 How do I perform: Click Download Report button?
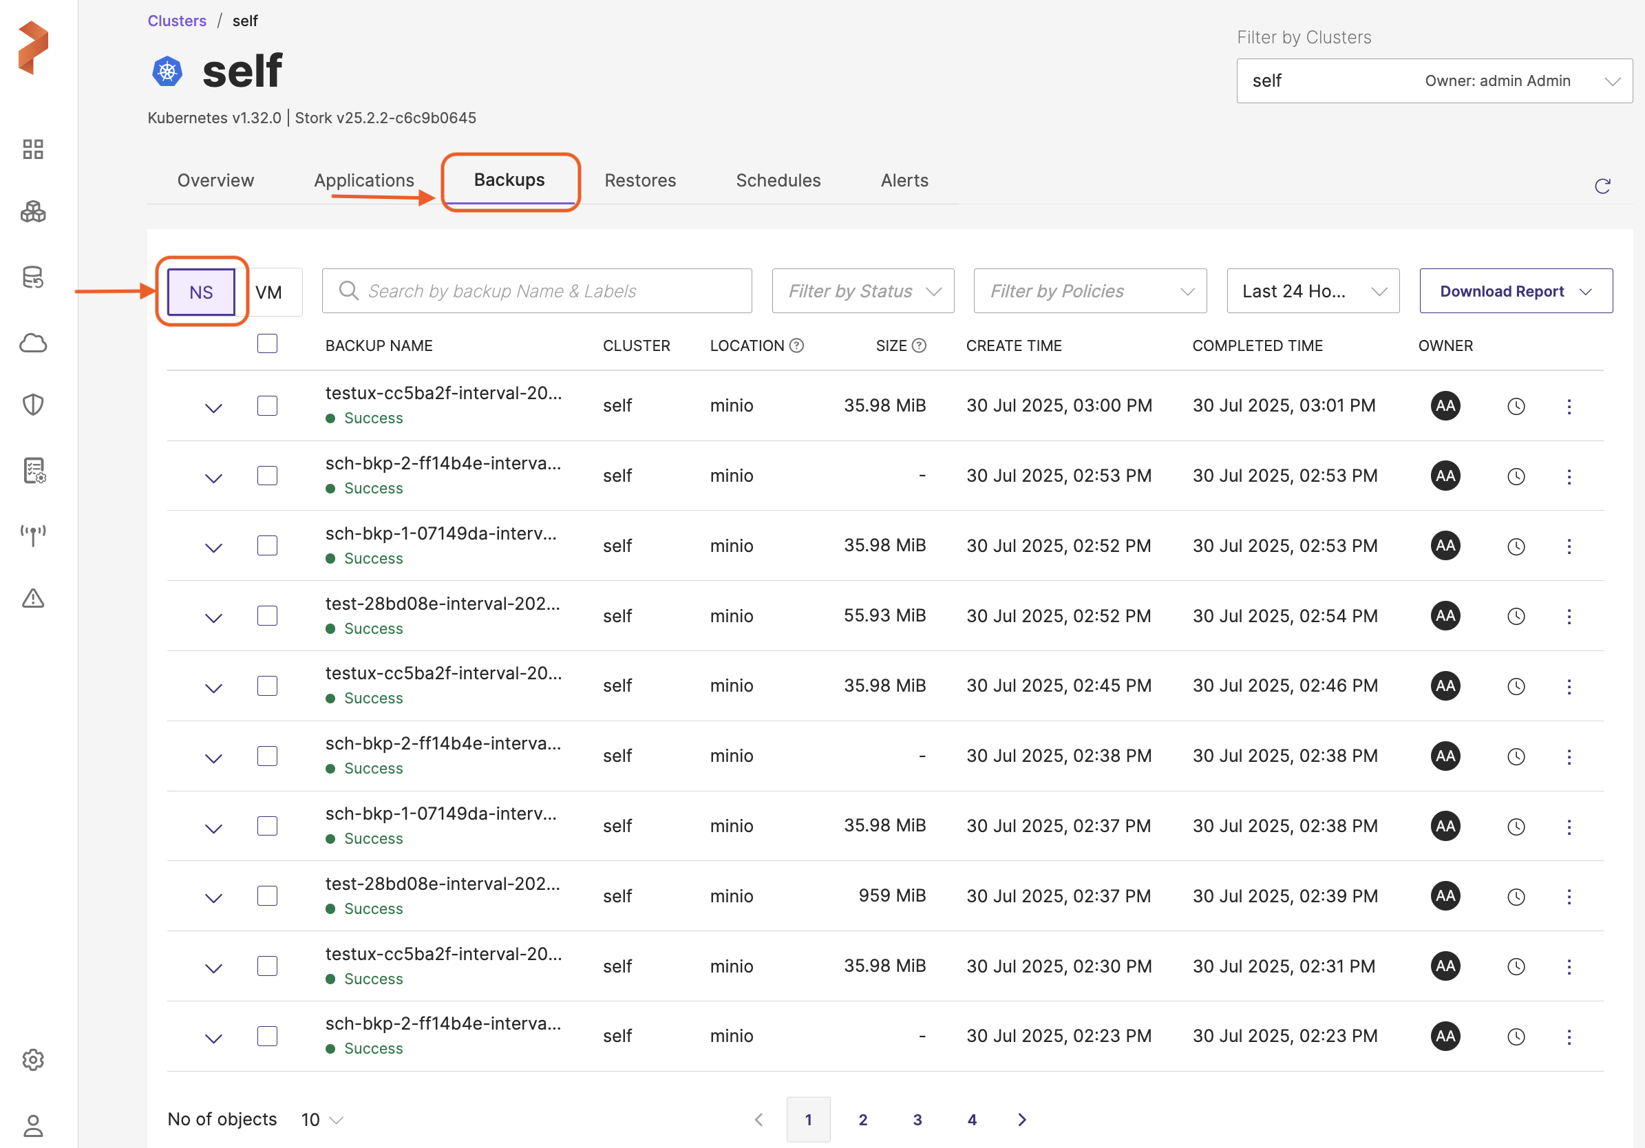coord(1516,291)
